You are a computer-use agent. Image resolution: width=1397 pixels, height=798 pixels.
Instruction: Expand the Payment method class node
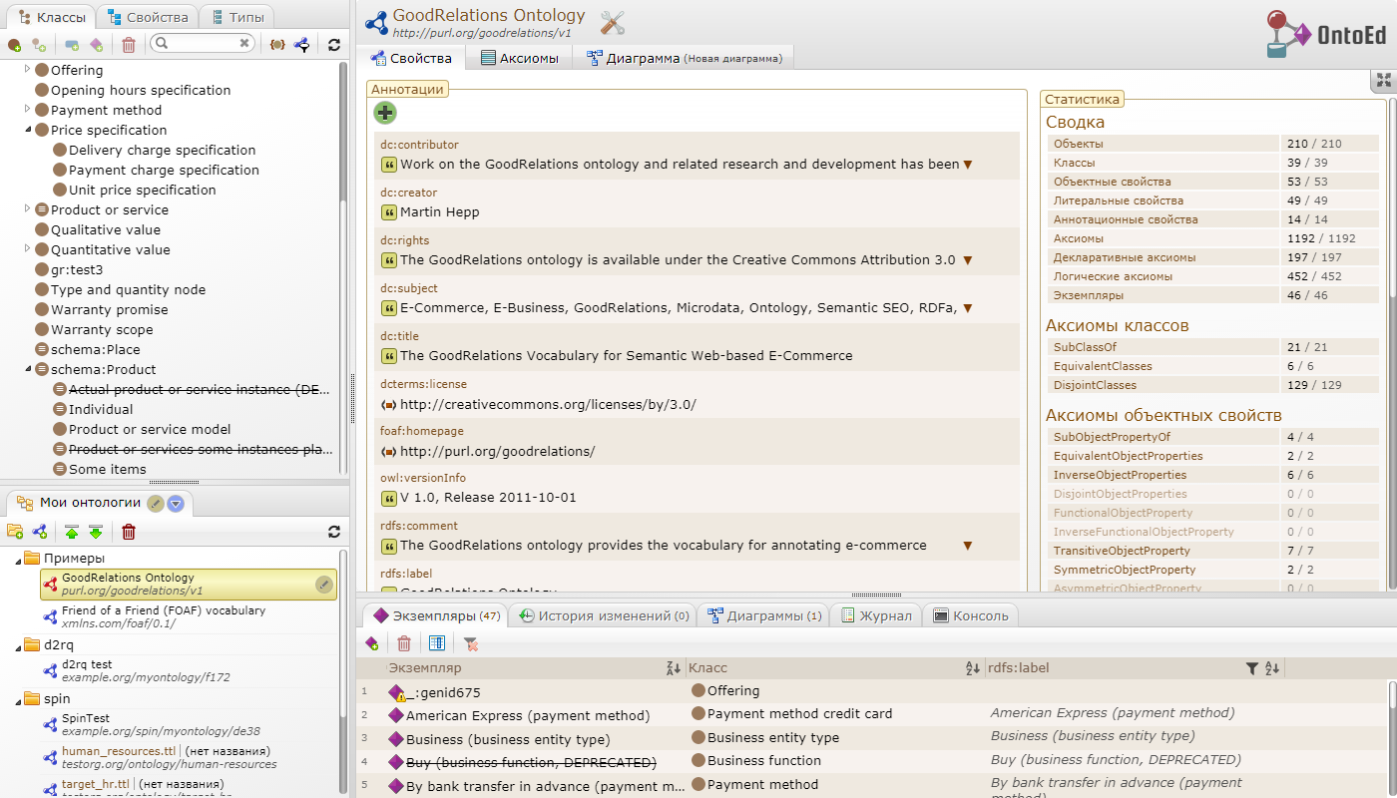point(27,110)
